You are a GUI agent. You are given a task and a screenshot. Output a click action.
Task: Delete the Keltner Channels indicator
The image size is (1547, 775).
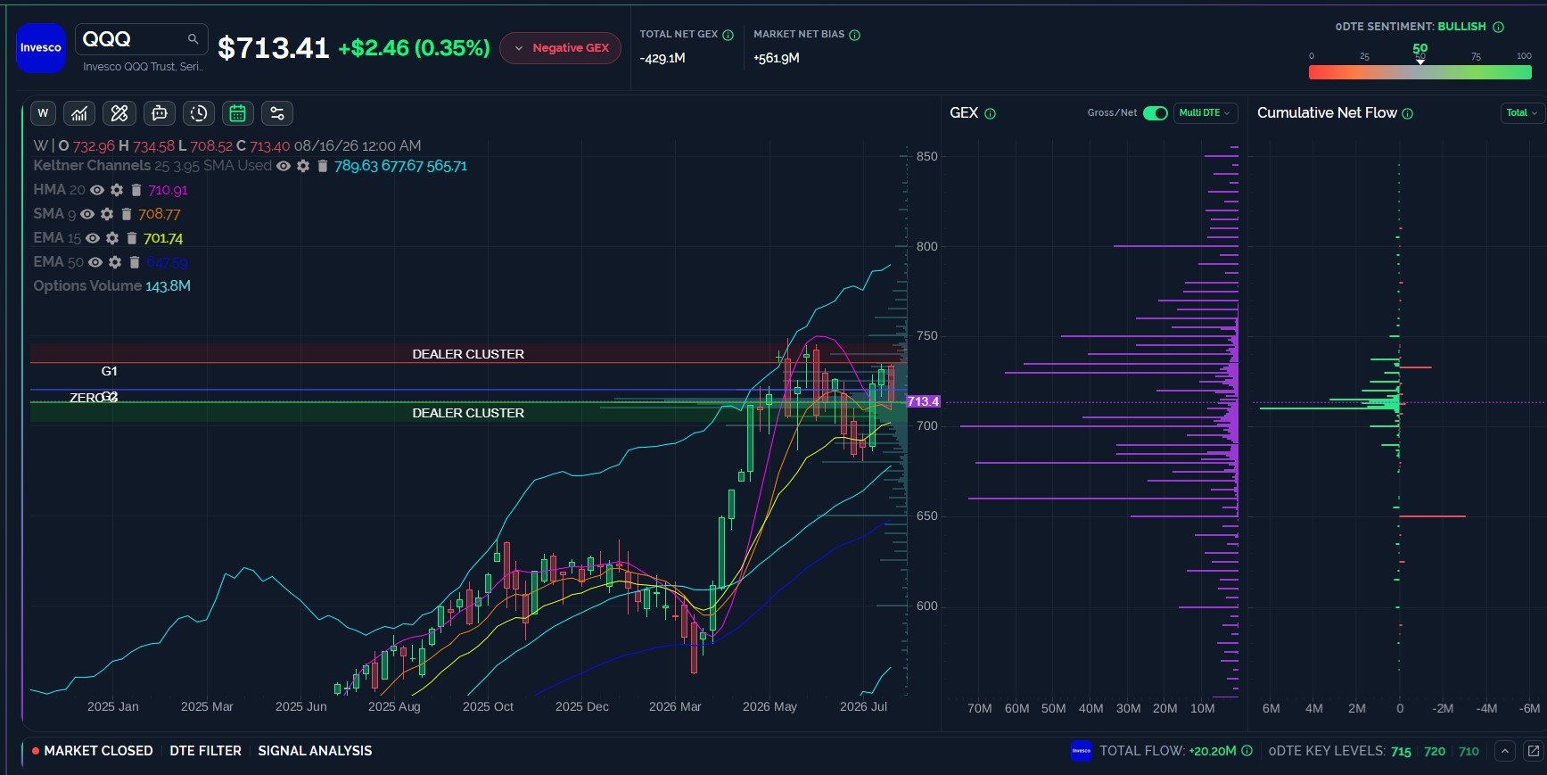pyautogui.click(x=323, y=166)
